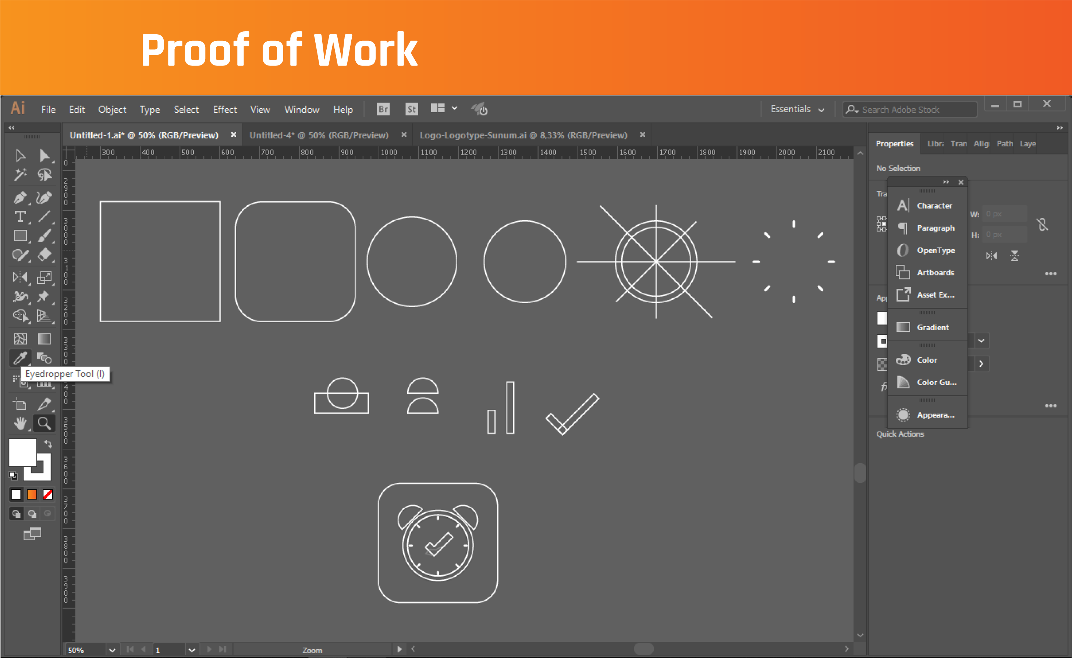The height and width of the screenshot is (658, 1072).
Task: Select the Magic Wand tool
Action: pos(19,174)
